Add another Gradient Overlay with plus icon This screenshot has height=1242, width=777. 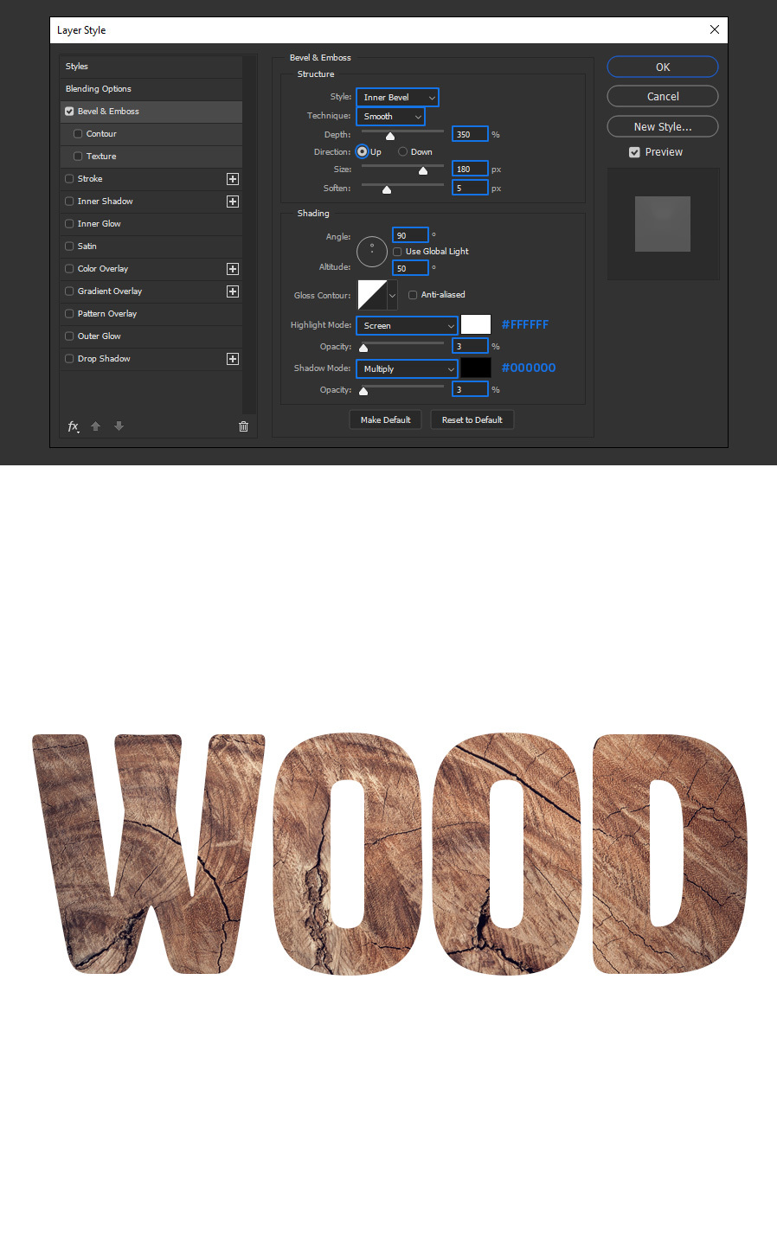click(233, 291)
